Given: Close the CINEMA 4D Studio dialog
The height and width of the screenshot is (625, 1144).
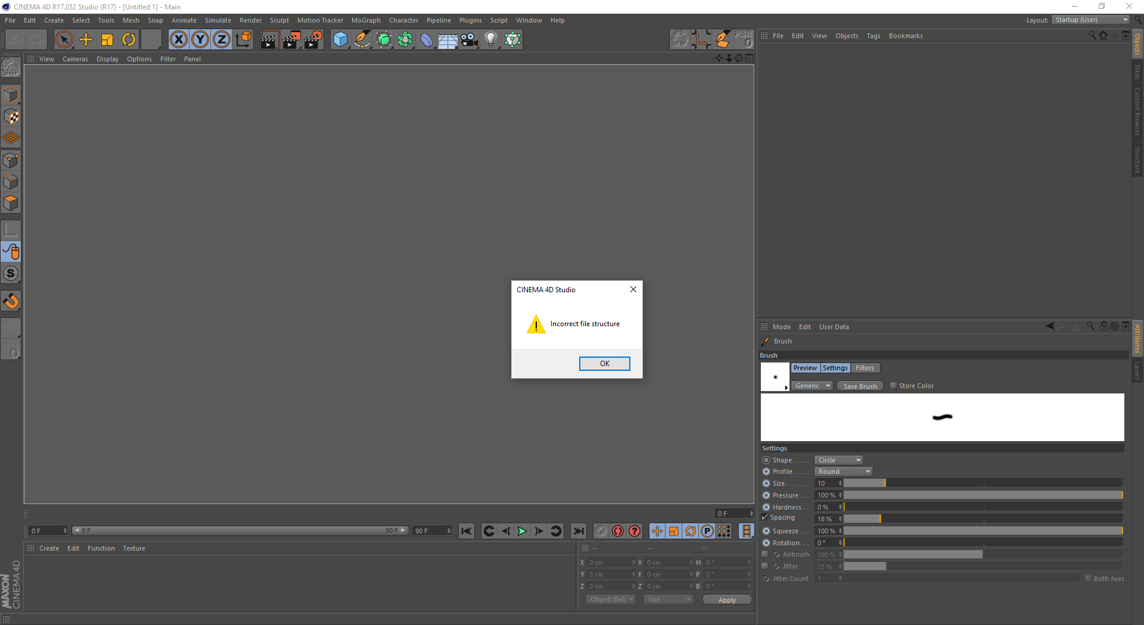Looking at the screenshot, I should click(x=633, y=289).
